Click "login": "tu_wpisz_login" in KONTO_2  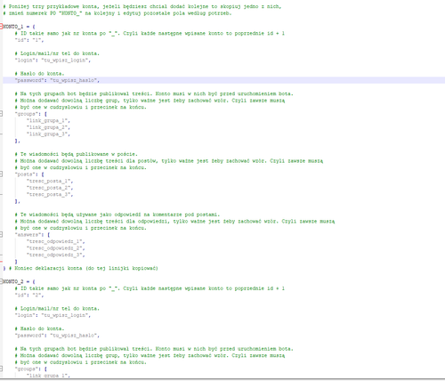tap(53, 315)
